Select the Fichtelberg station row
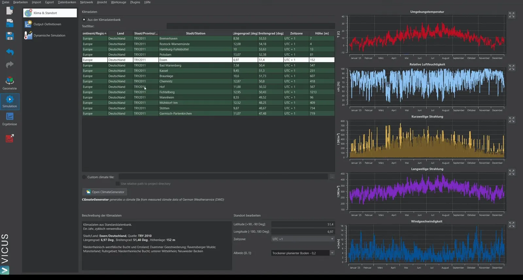The width and height of the screenshot is (523, 280). [208, 92]
